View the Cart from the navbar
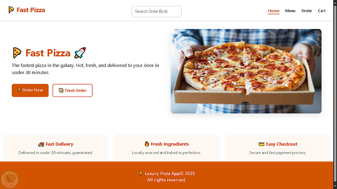The image size is (337, 189). tap(322, 11)
